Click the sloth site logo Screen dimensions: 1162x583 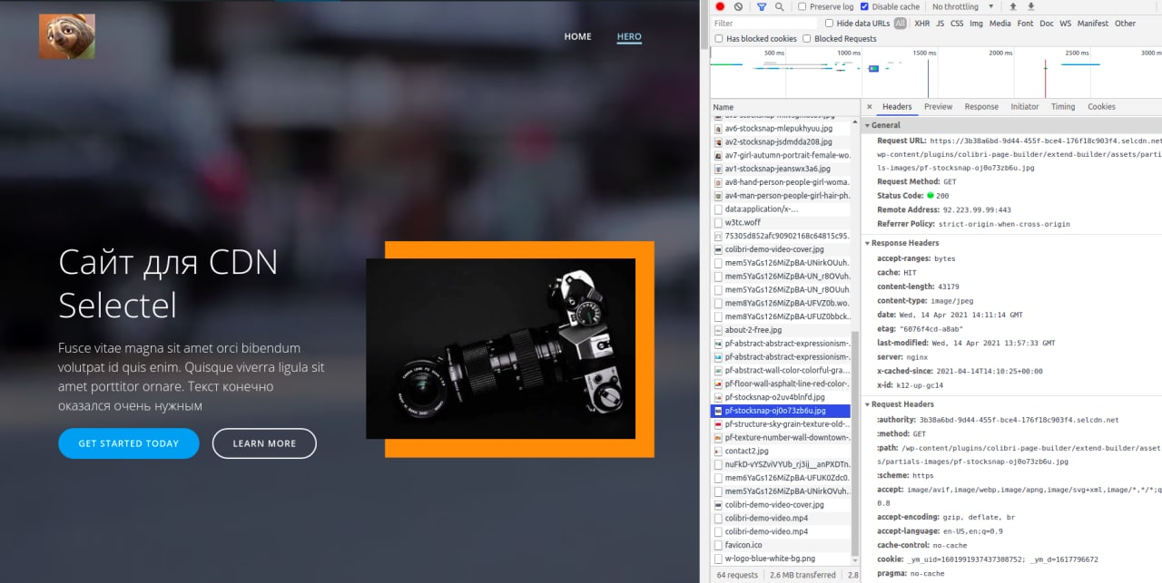pyautogui.click(x=66, y=36)
